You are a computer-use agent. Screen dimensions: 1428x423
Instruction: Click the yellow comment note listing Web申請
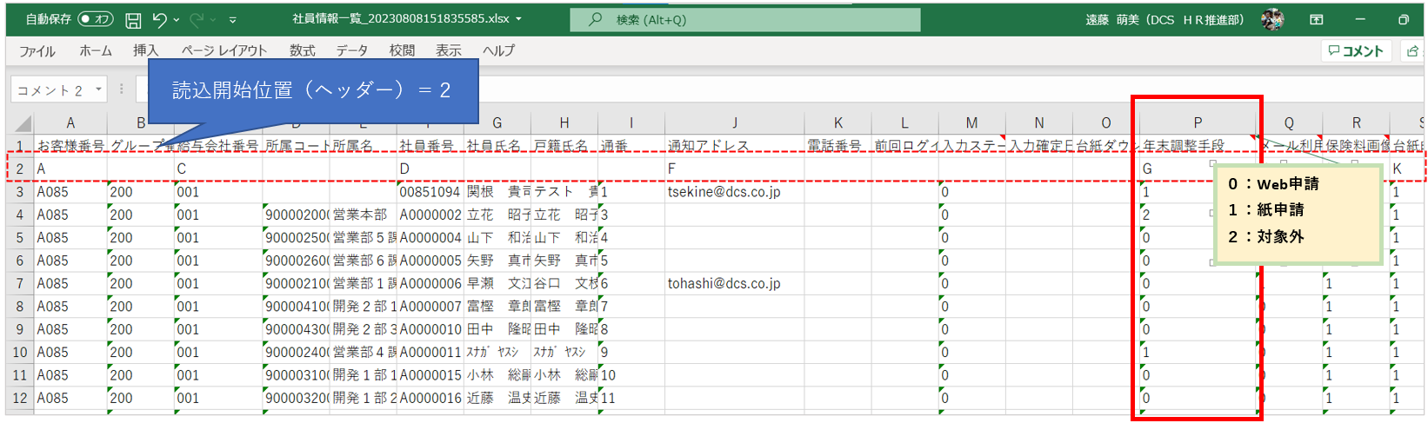tap(1298, 215)
